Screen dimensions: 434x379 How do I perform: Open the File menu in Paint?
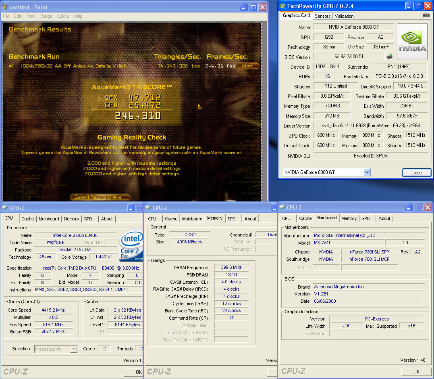pos(6,16)
